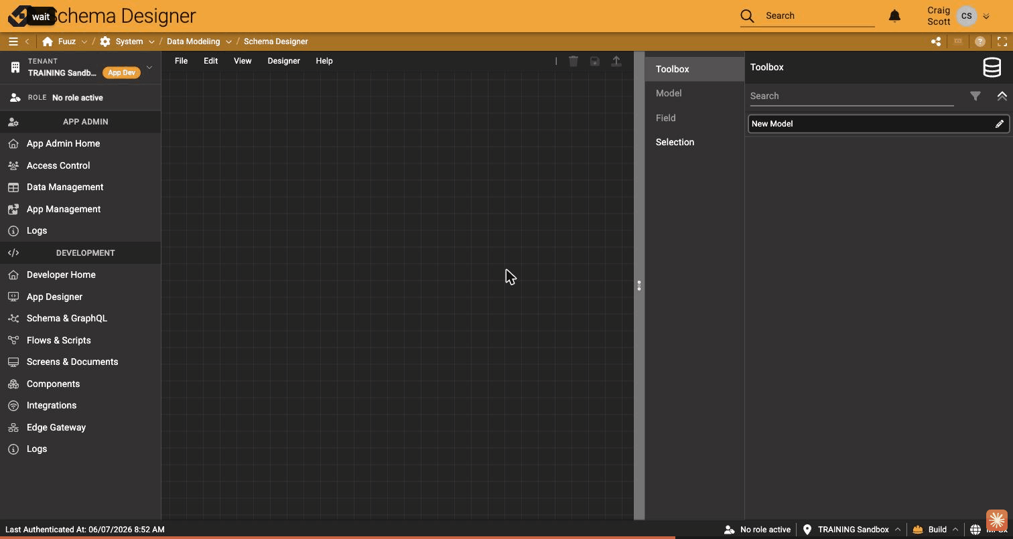Screen dimensions: 1013x539
Task: Expand the Data Modeling breadcrumb dropdown arrow
Action: tap(228, 42)
